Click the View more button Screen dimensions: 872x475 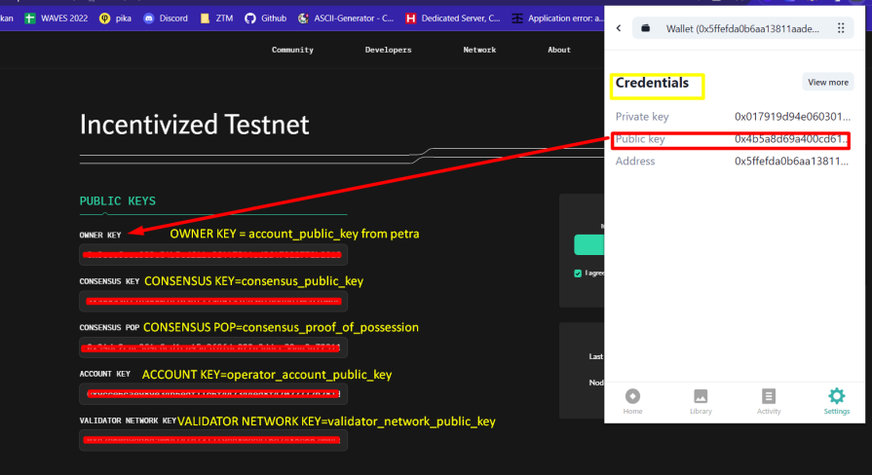click(828, 83)
